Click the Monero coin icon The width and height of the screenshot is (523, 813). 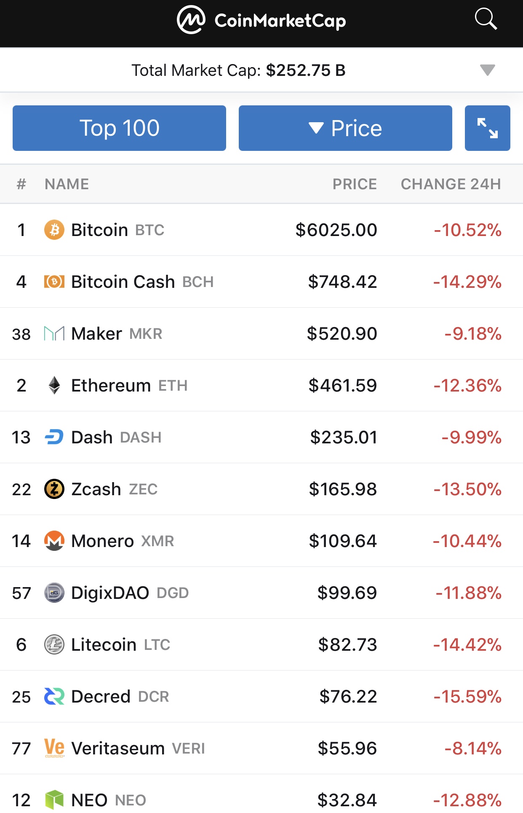click(x=54, y=541)
